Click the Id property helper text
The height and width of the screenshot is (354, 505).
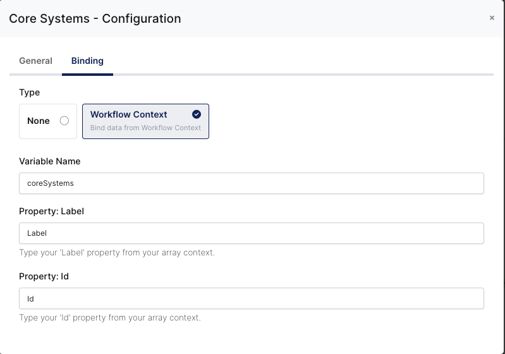pyautogui.click(x=110, y=318)
